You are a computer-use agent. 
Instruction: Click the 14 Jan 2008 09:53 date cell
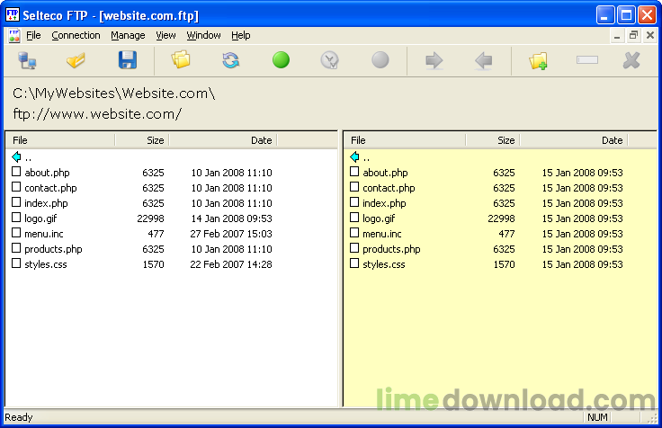click(232, 218)
